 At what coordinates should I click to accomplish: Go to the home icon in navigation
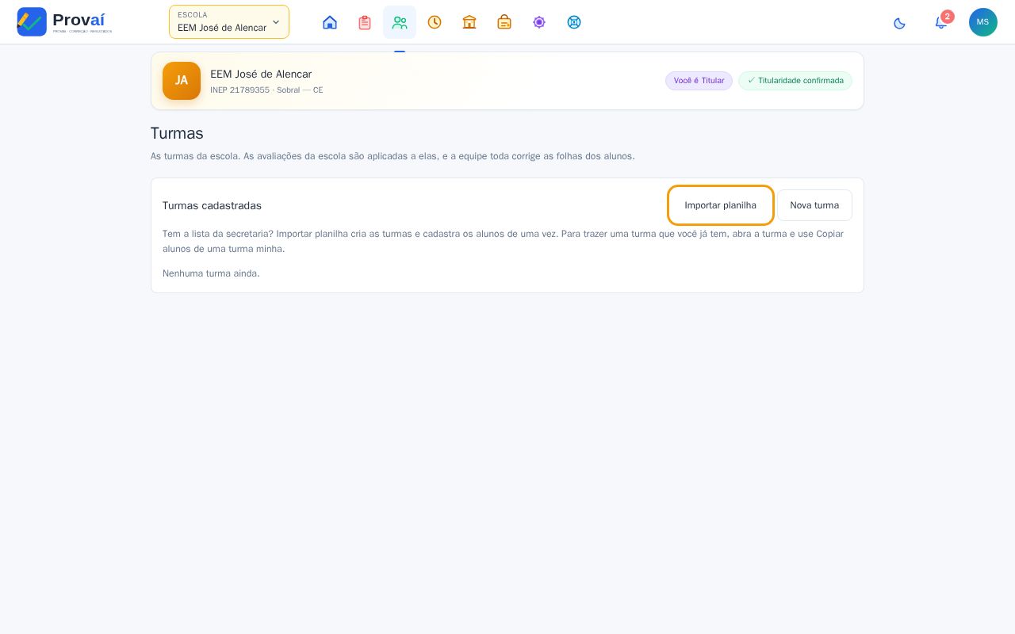(x=330, y=22)
